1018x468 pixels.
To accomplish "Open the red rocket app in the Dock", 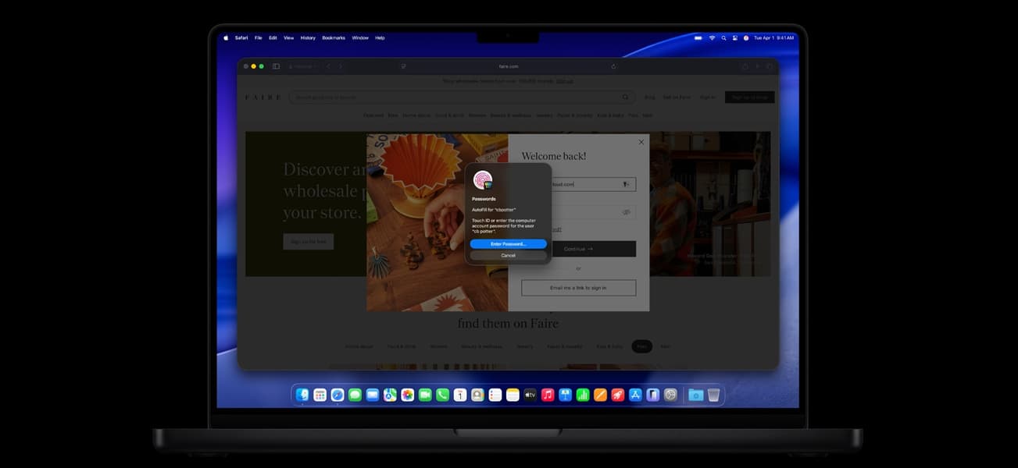I will pos(618,395).
